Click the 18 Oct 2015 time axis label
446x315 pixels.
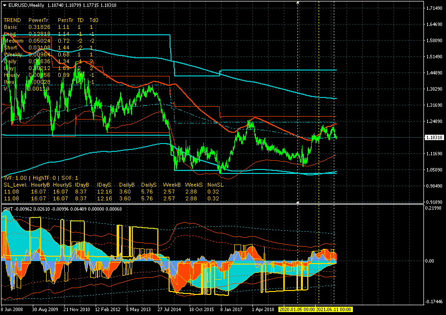pos(201,309)
